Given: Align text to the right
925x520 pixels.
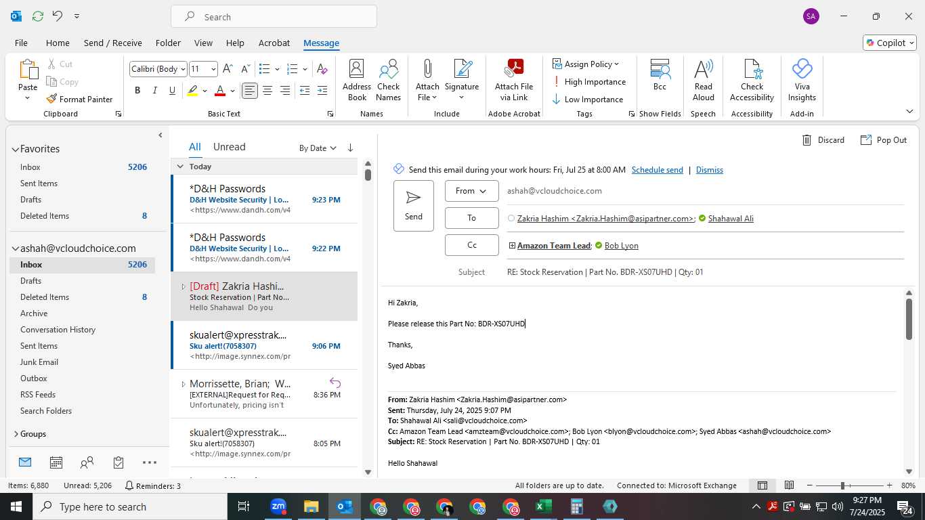Looking at the screenshot, I should (285, 91).
